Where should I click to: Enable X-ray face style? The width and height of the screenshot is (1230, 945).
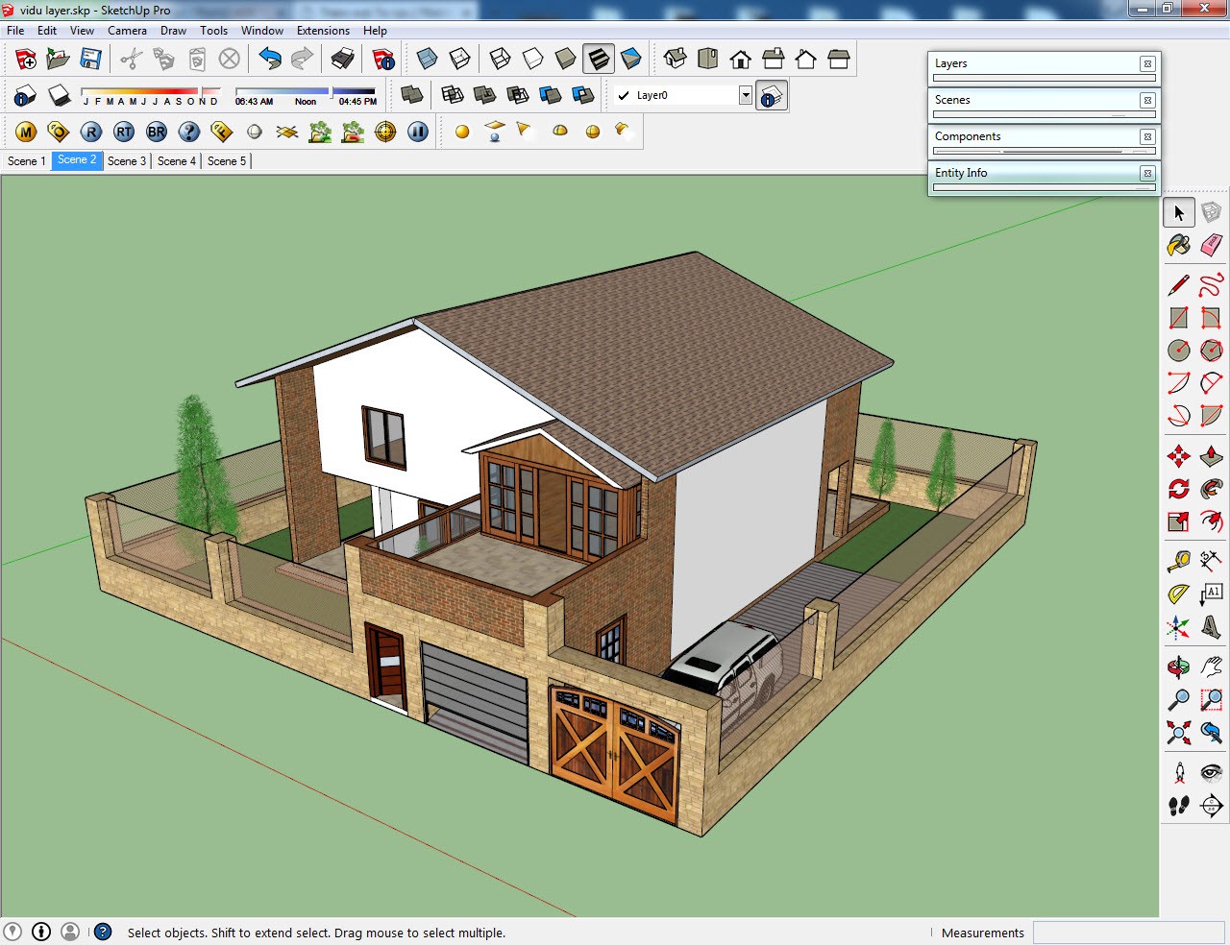click(x=427, y=60)
